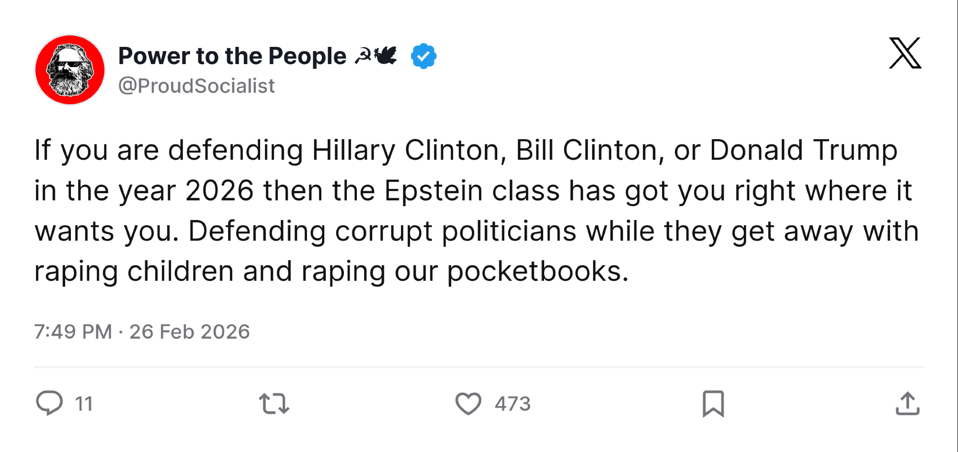The width and height of the screenshot is (958, 452).
Task: Bookmark this tweet
Action: point(713,404)
